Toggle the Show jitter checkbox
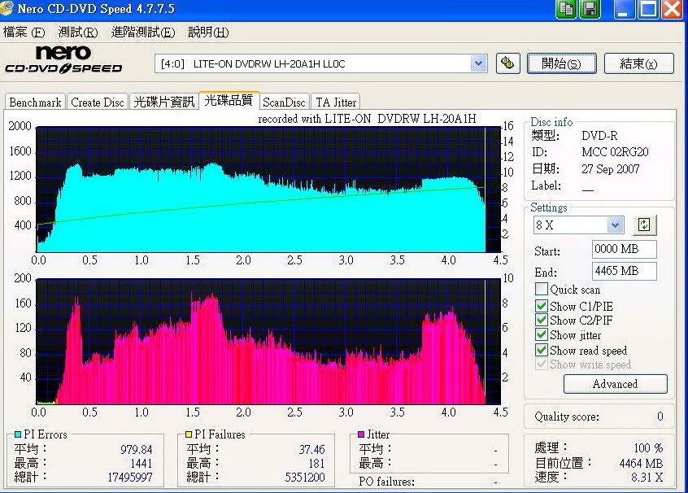This screenshot has width=688, height=493. point(542,335)
